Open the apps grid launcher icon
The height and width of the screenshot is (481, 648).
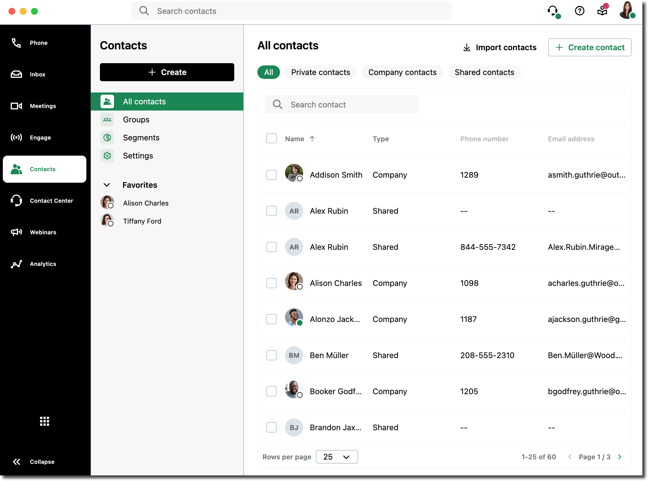pyautogui.click(x=44, y=421)
